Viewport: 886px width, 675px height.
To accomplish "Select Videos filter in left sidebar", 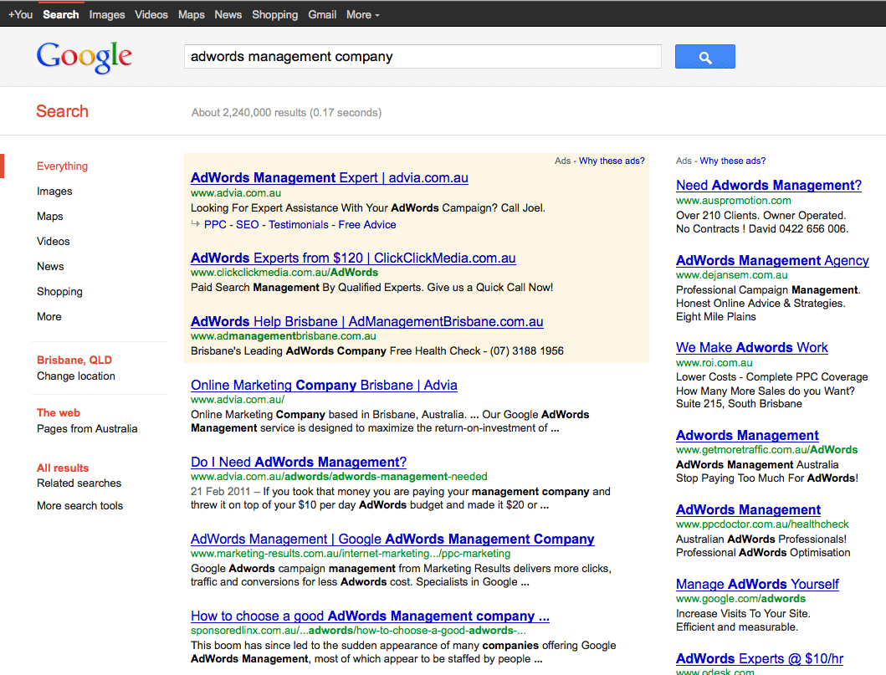I will coord(54,241).
